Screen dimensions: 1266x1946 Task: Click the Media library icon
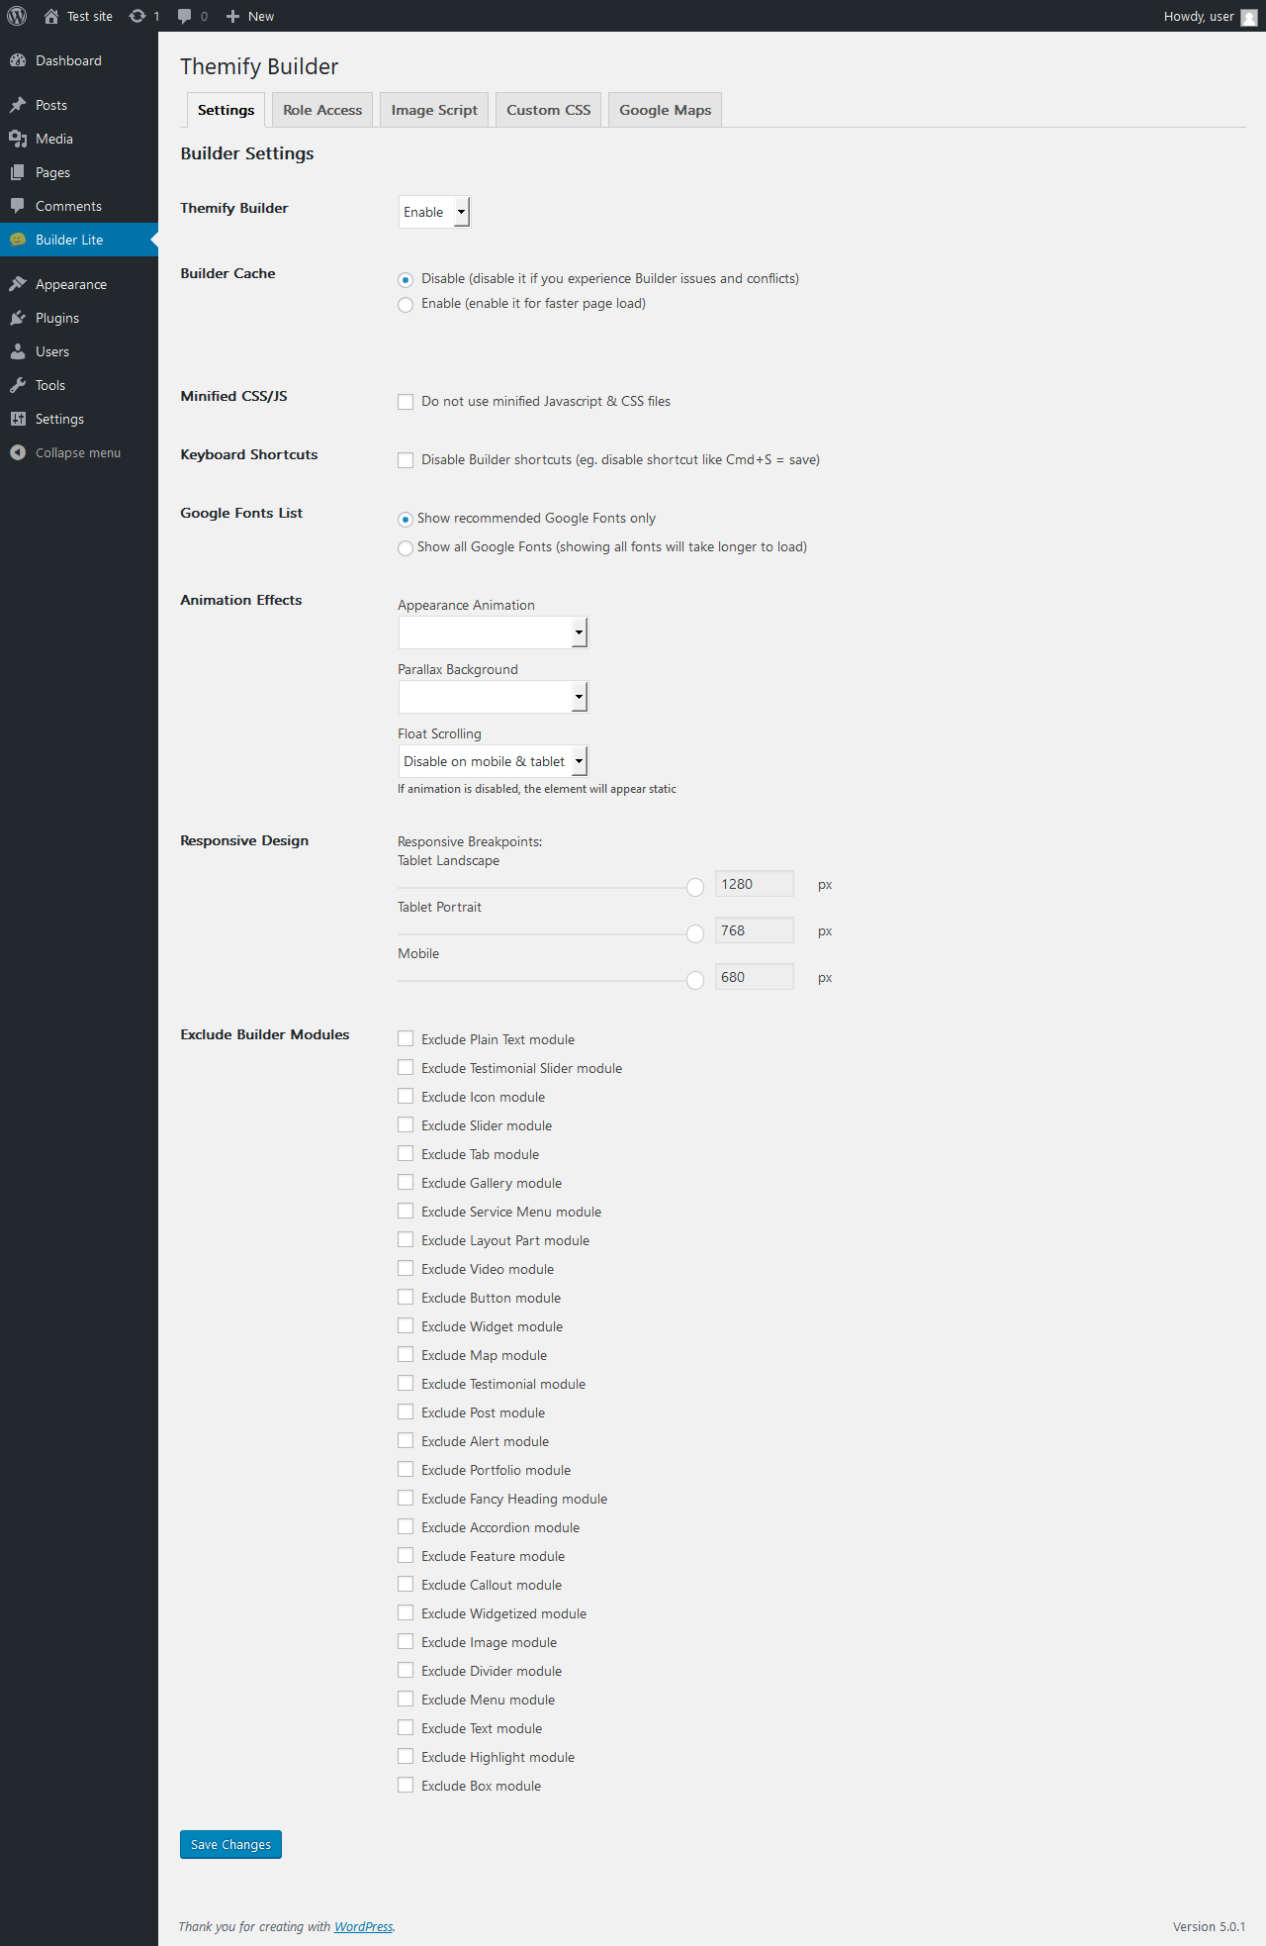coord(18,139)
